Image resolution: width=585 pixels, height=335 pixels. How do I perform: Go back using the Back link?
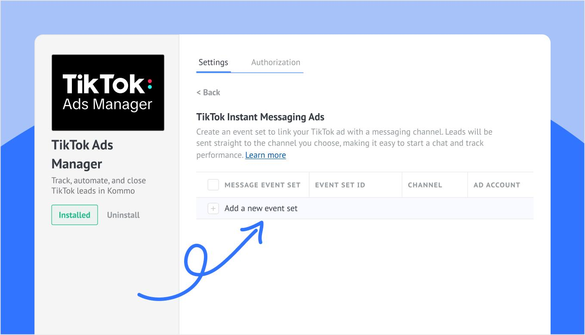[x=209, y=92]
